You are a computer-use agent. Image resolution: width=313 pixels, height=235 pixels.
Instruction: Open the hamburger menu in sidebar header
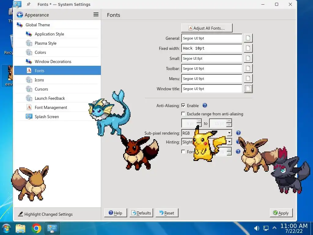coord(96,14)
